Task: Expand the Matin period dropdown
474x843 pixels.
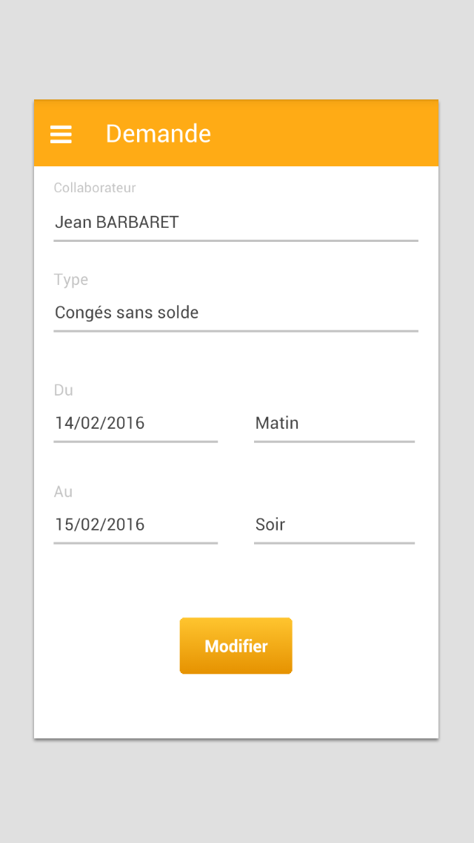Action: 334,423
